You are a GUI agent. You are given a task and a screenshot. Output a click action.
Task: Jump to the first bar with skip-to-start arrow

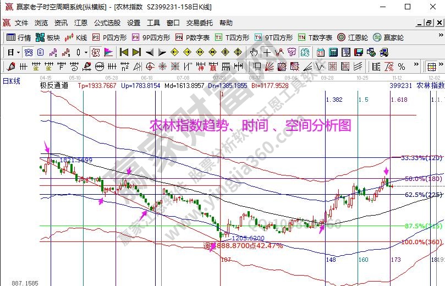pyautogui.click(x=123, y=52)
